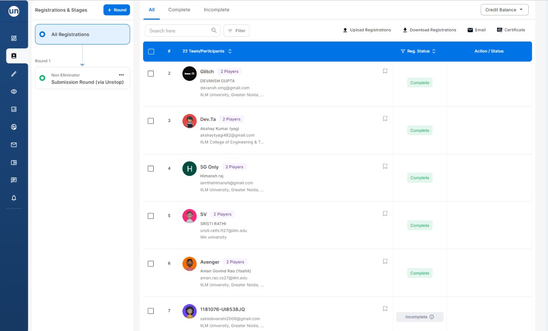Viewport: 548px width, 331px height.
Task: Click Download Registrations
Action: [x=429, y=30]
